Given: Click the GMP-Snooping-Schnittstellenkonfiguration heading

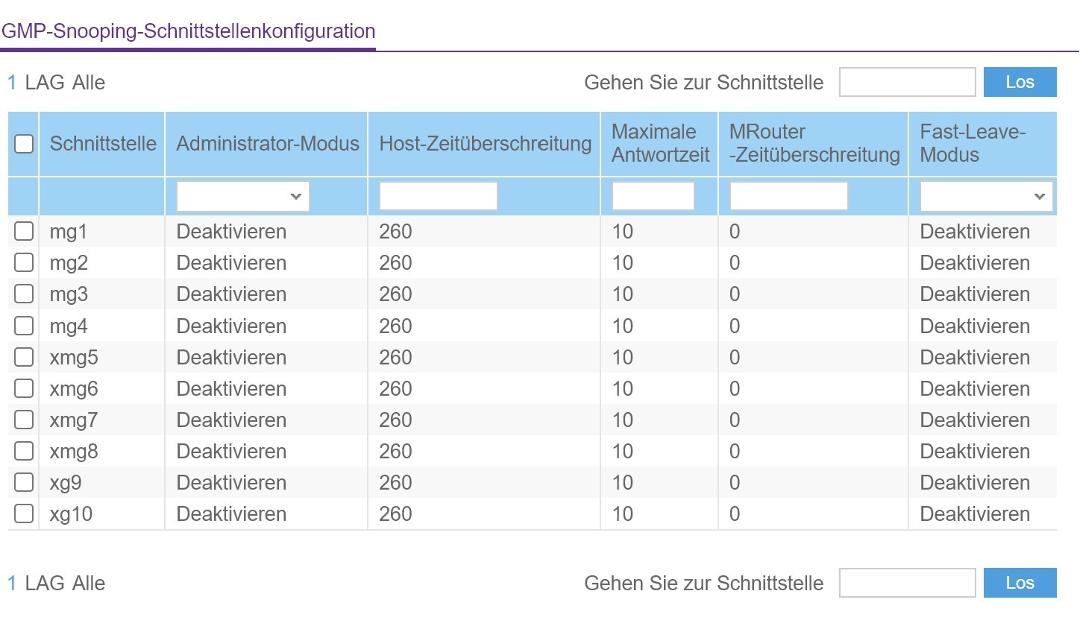Looking at the screenshot, I should point(188,31).
